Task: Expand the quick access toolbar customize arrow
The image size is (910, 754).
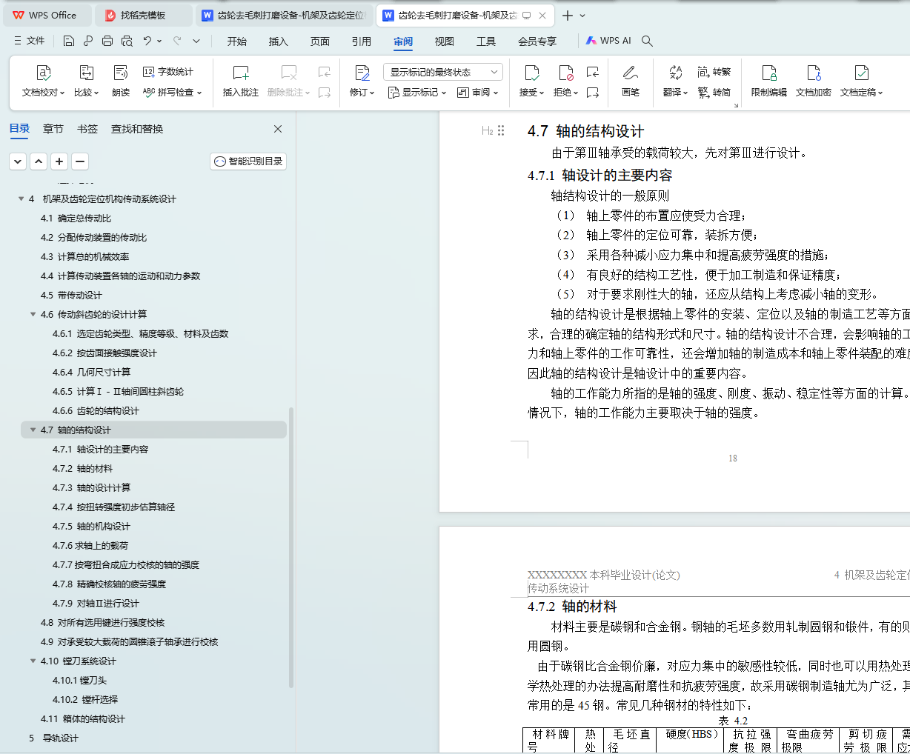Action: [x=196, y=41]
